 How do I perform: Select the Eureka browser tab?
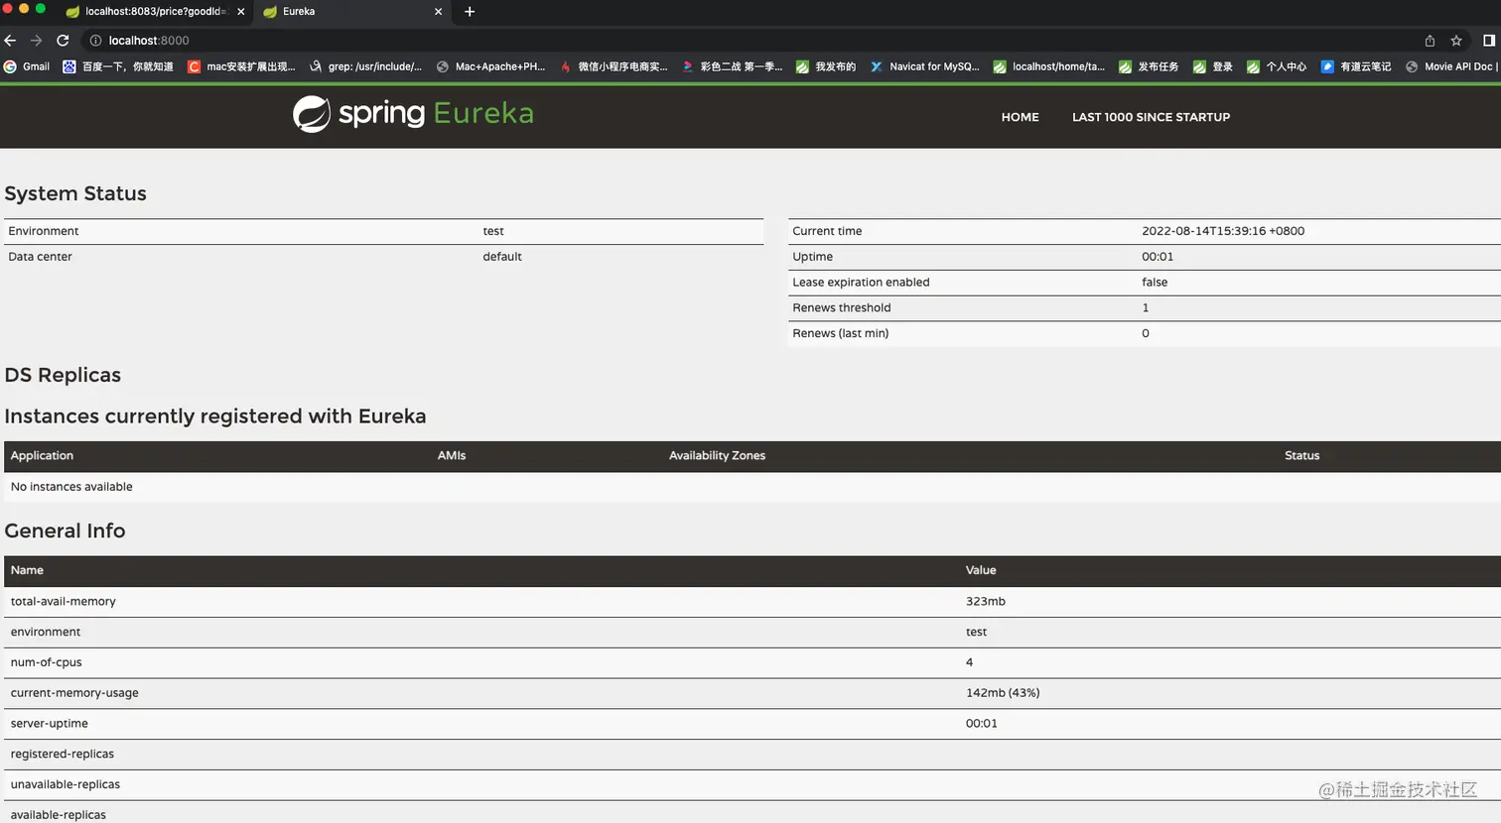(x=352, y=12)
